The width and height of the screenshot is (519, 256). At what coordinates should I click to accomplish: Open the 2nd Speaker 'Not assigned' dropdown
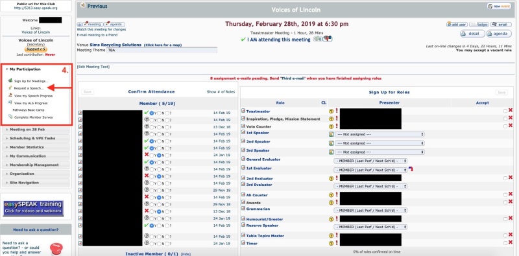380,143
